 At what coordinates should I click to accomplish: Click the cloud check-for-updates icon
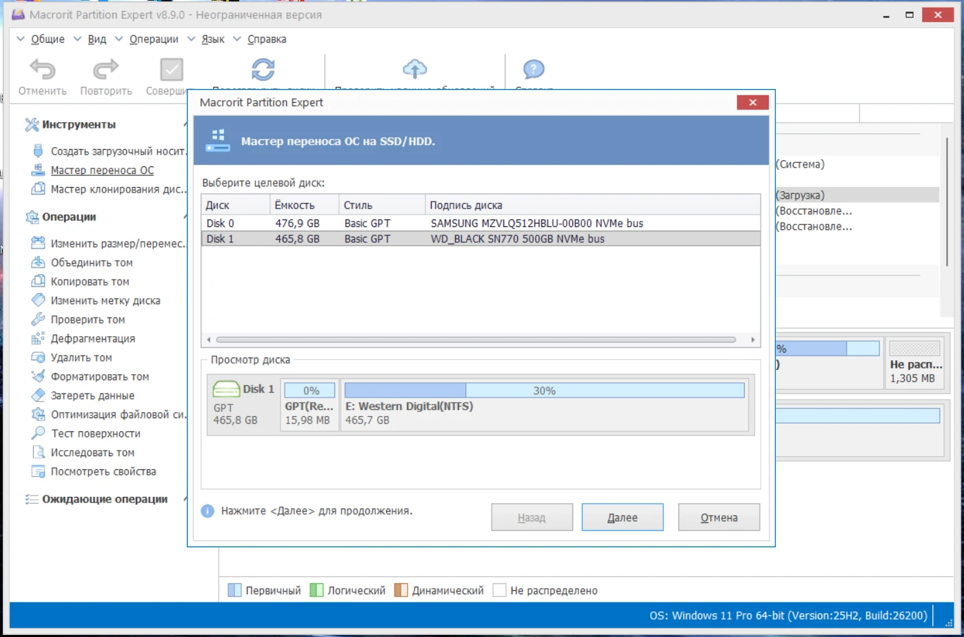[414, 69]
